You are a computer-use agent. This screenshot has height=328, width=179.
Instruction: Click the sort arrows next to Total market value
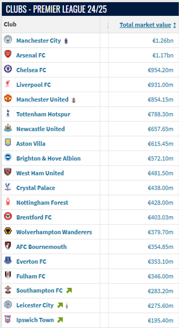[175, 25]
